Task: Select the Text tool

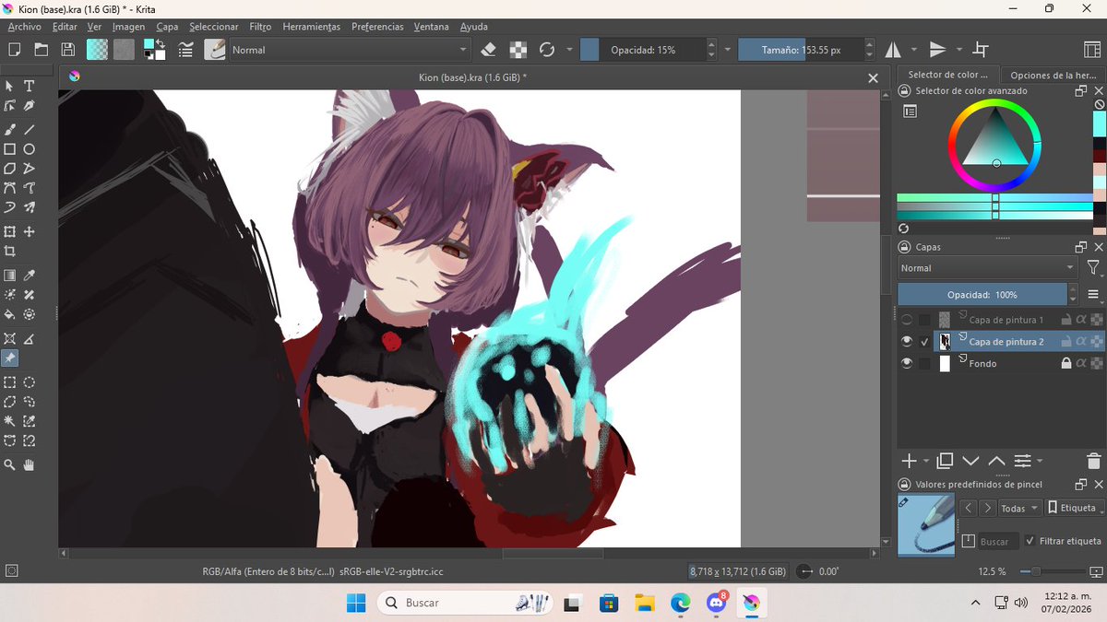Action: pos(29,86)
